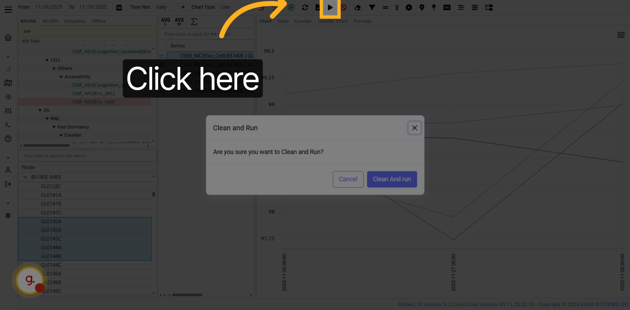Go to Home in left sidebar
This screenshot has height=310, width=630.
click(x=8, y=37)
